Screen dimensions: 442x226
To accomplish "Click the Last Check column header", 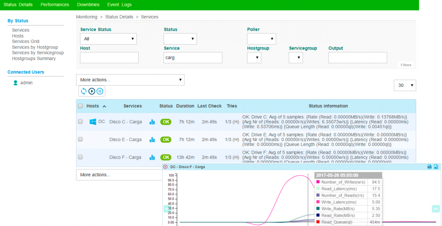I will 209,106.
